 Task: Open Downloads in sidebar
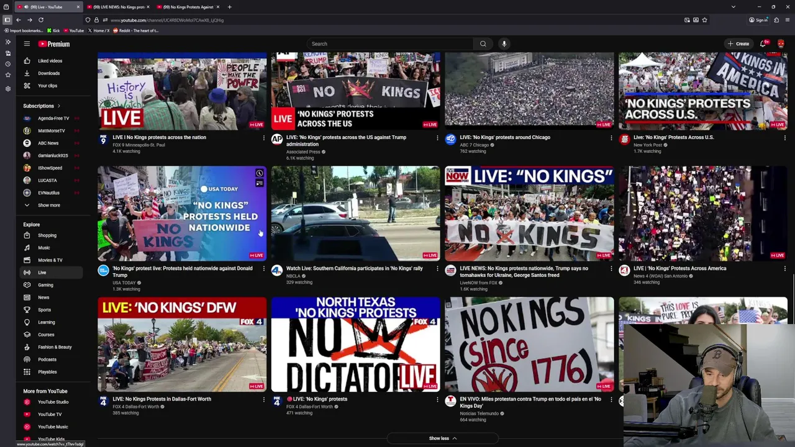point(48,73)
